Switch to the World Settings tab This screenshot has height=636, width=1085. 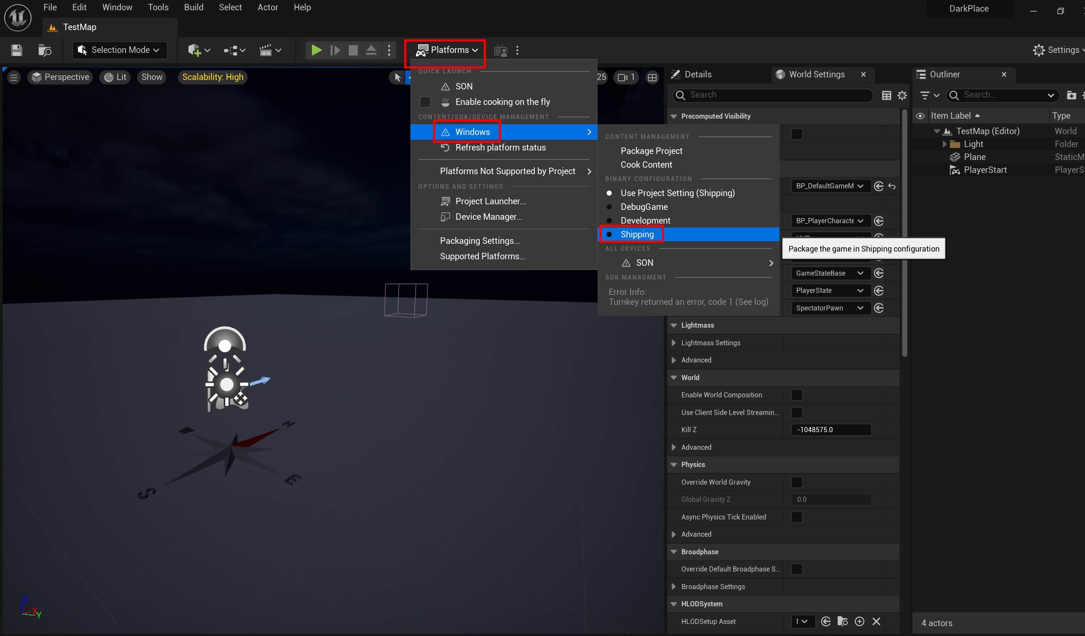tap(817, 74)
